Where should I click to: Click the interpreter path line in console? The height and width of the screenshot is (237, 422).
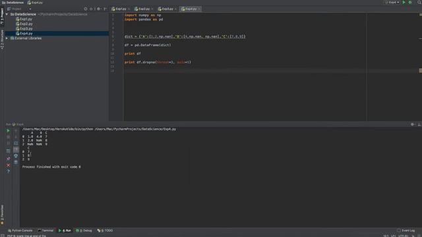(x=99, y=129)
